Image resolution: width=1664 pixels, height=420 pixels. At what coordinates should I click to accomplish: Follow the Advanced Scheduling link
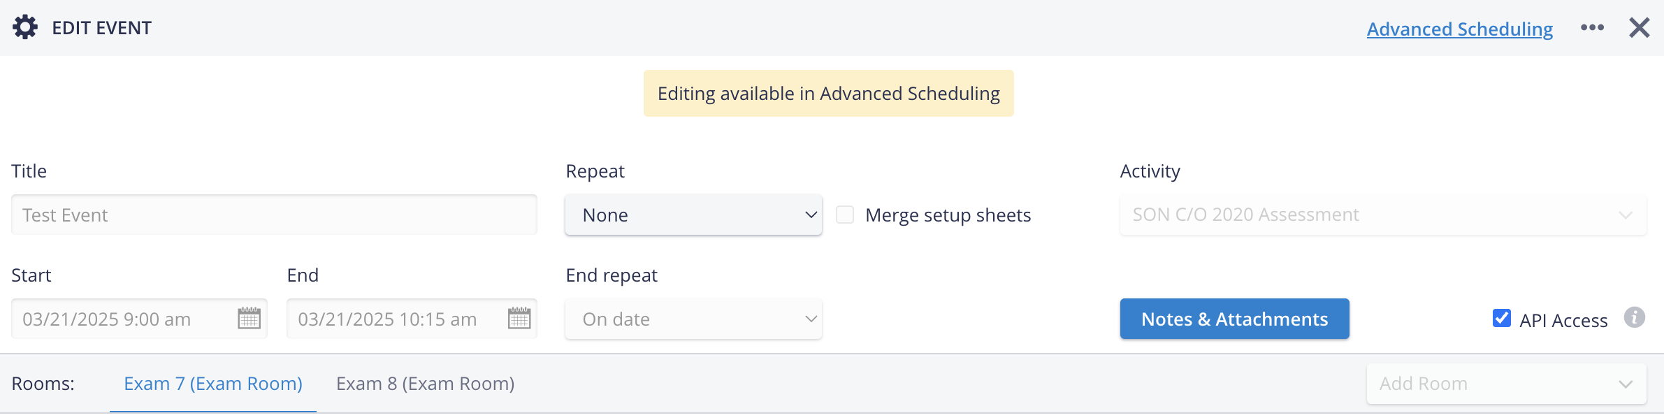1460,29
